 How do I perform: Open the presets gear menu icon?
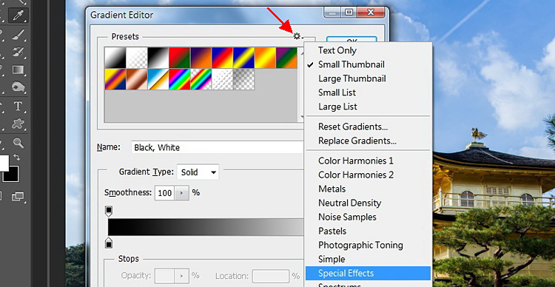tap(297, 36)
